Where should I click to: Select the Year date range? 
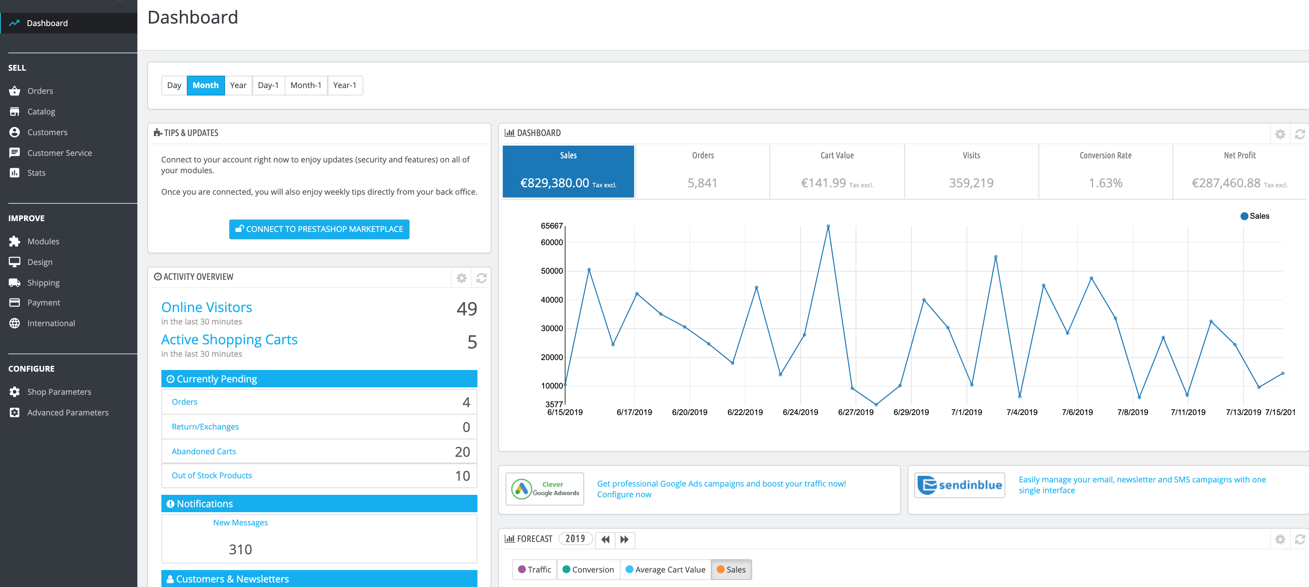[x=238, y=85]
